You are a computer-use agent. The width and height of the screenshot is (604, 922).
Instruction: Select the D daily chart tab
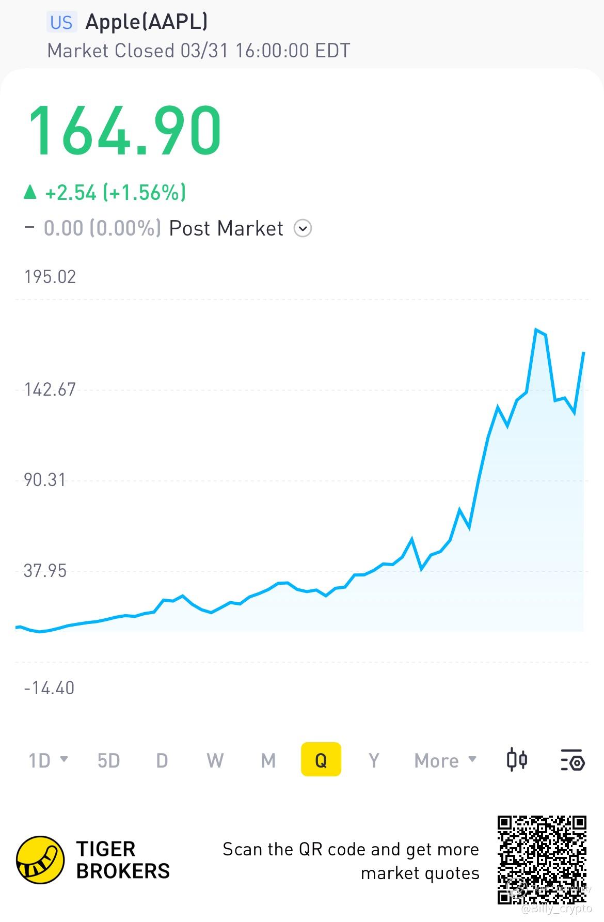162,760
